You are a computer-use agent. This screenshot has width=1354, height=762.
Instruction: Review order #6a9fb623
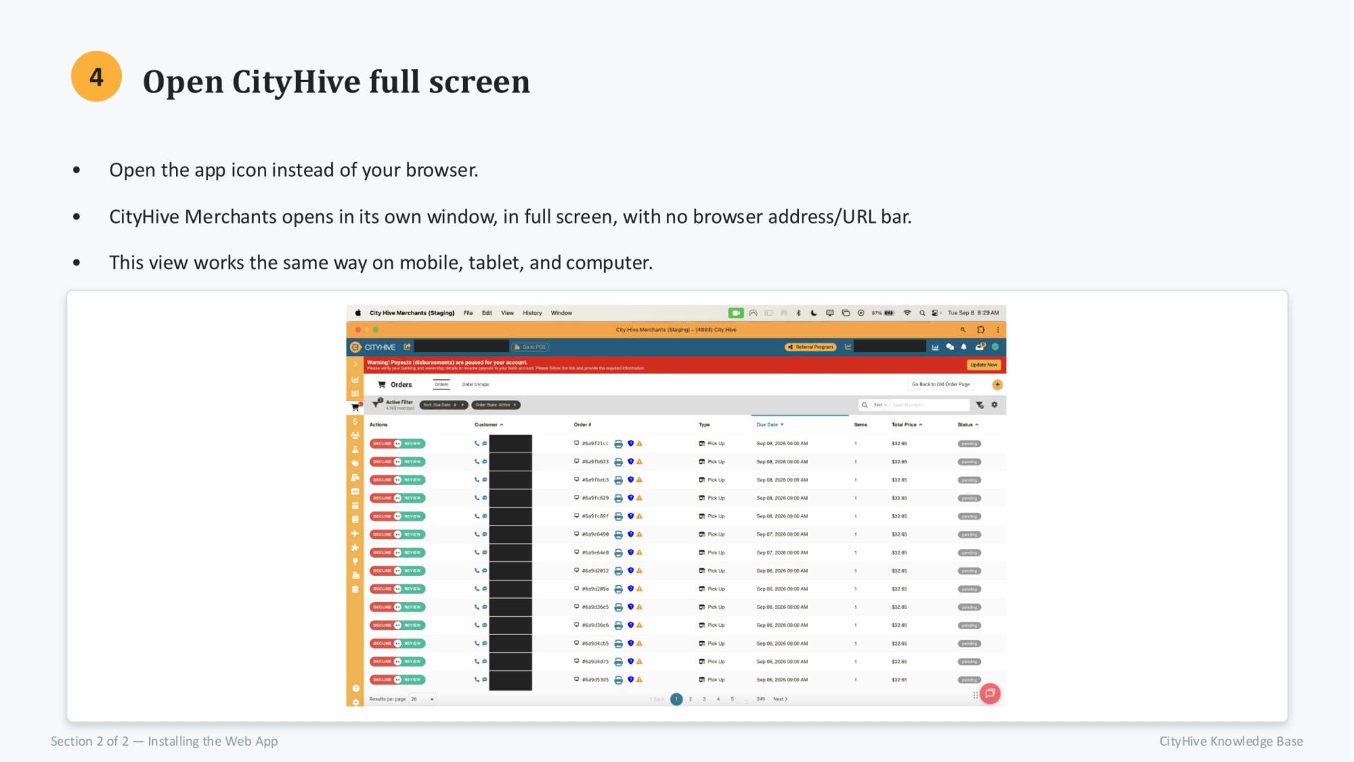coord(413,462)
